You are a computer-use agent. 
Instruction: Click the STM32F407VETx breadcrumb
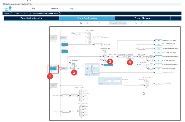(21, 13)
